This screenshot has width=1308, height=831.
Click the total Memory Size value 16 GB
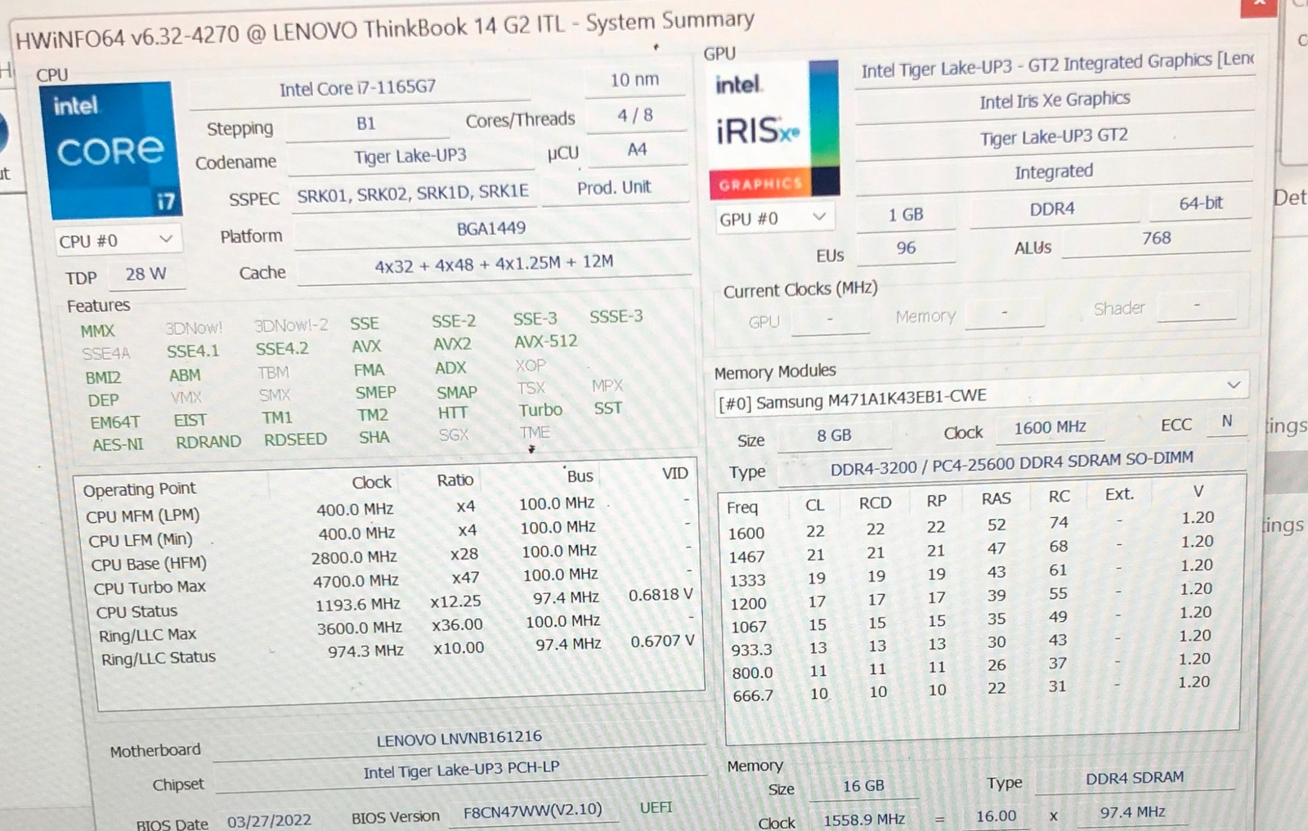pos(863,786)
